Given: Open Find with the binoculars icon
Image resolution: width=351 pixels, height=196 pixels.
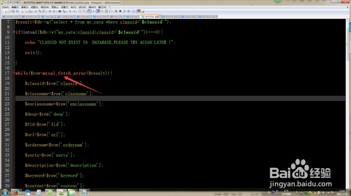Looking at the screenshot, I should coord(59,11).
